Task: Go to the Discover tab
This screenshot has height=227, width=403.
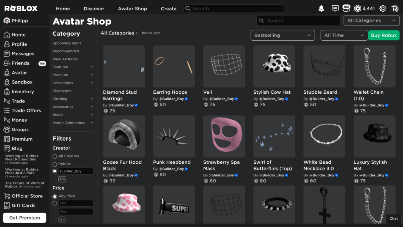Action: tap(94, 9)
